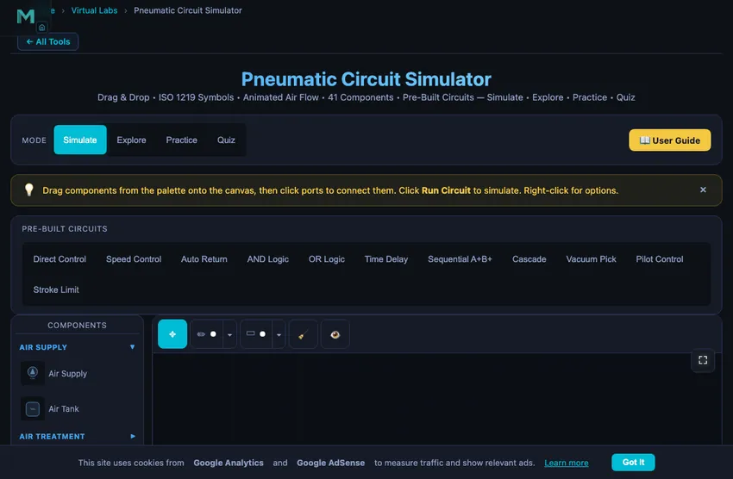Load the OR Logic circuit
Viewport: 733px width, 479px height.
point(326,259)
